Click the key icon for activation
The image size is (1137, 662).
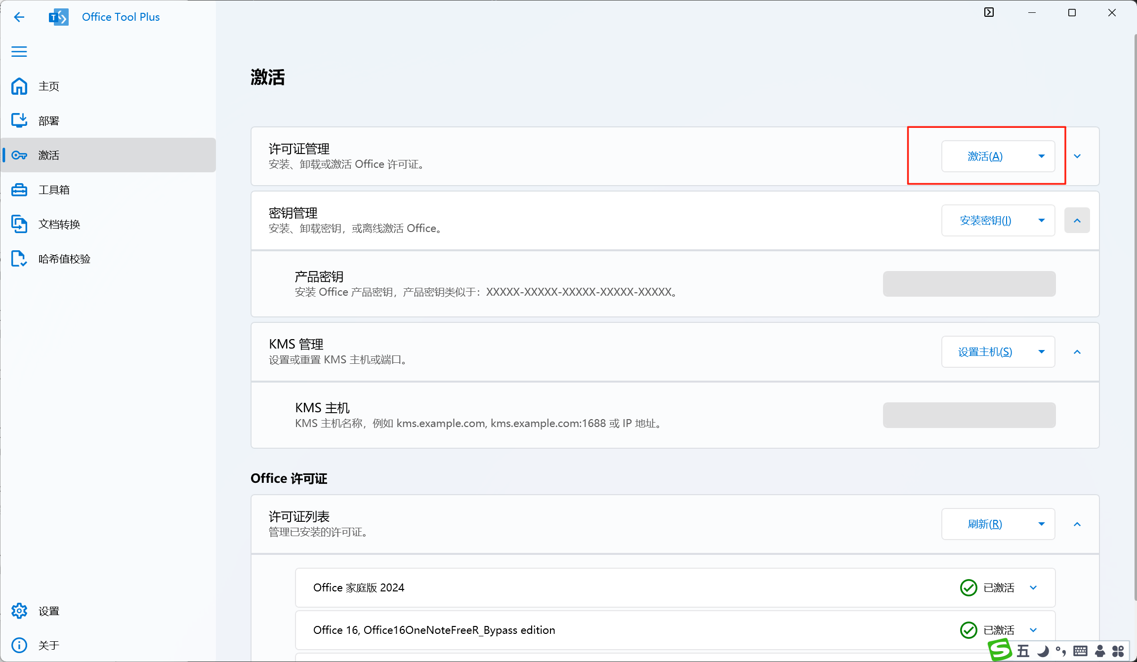[19, 156]
